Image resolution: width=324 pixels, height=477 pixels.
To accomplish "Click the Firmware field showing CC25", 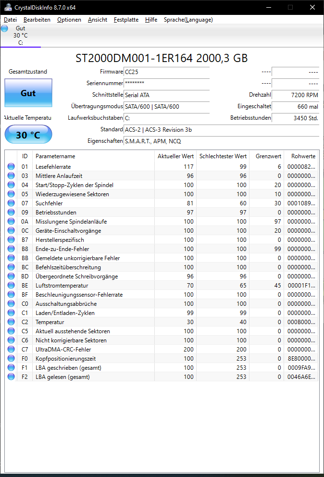I will pyautogui.click(x=167, y=72).
